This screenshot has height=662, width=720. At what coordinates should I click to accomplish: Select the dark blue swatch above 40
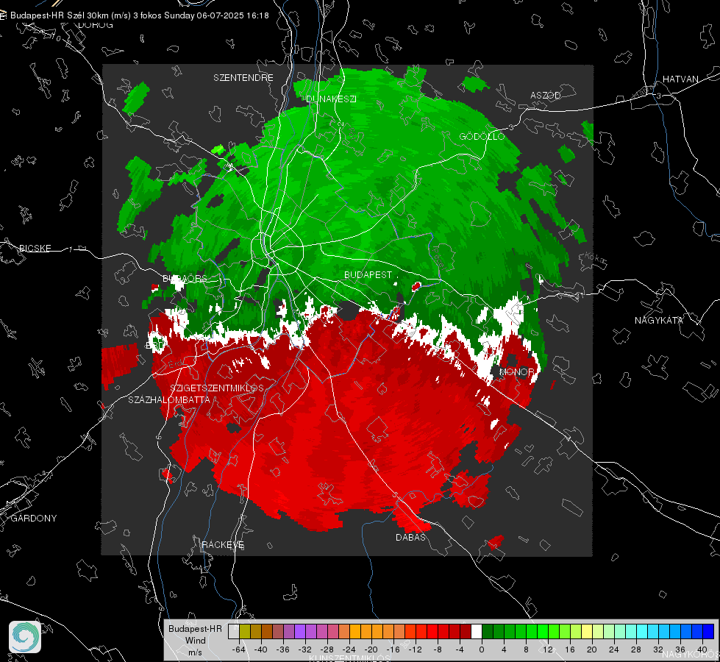click(708, 631)
